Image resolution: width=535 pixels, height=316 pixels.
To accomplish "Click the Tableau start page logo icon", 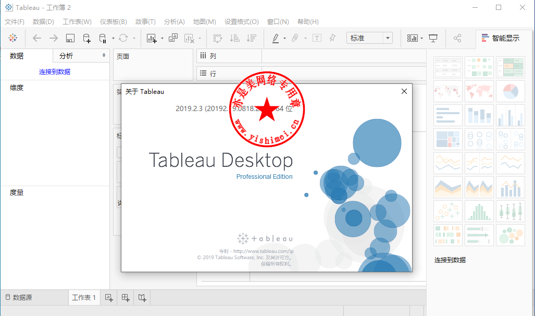I will coord(13,38).
